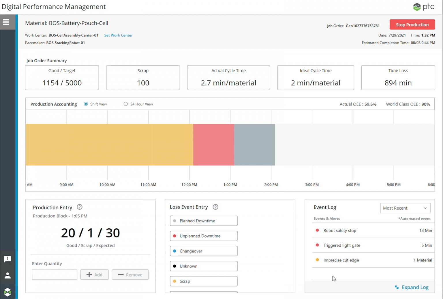Log an Unplanned Downtime event
Viewport: 443px width, 299px height.
point(203,236)
